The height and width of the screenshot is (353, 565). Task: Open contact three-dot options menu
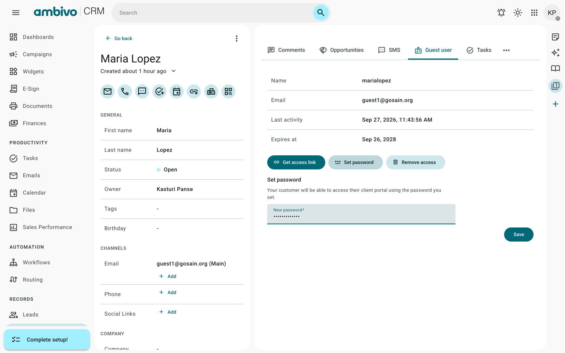[236, 38]
